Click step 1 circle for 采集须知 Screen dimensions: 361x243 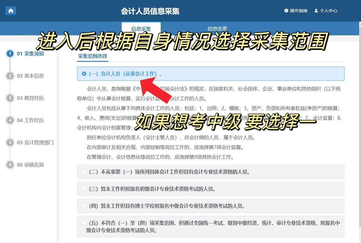pos(10,54)
